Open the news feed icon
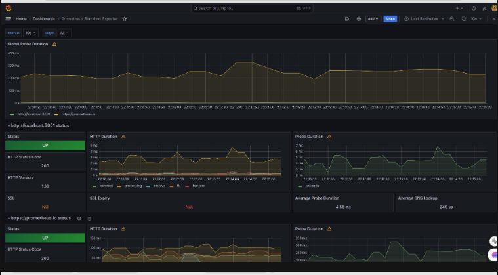 point(484,9)
